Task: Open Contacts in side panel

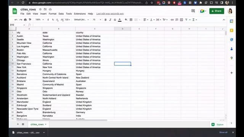Action: click(231, 49)
